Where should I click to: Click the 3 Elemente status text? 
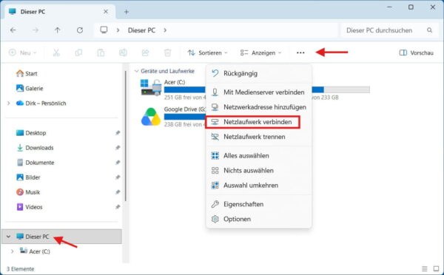[20, 269]
